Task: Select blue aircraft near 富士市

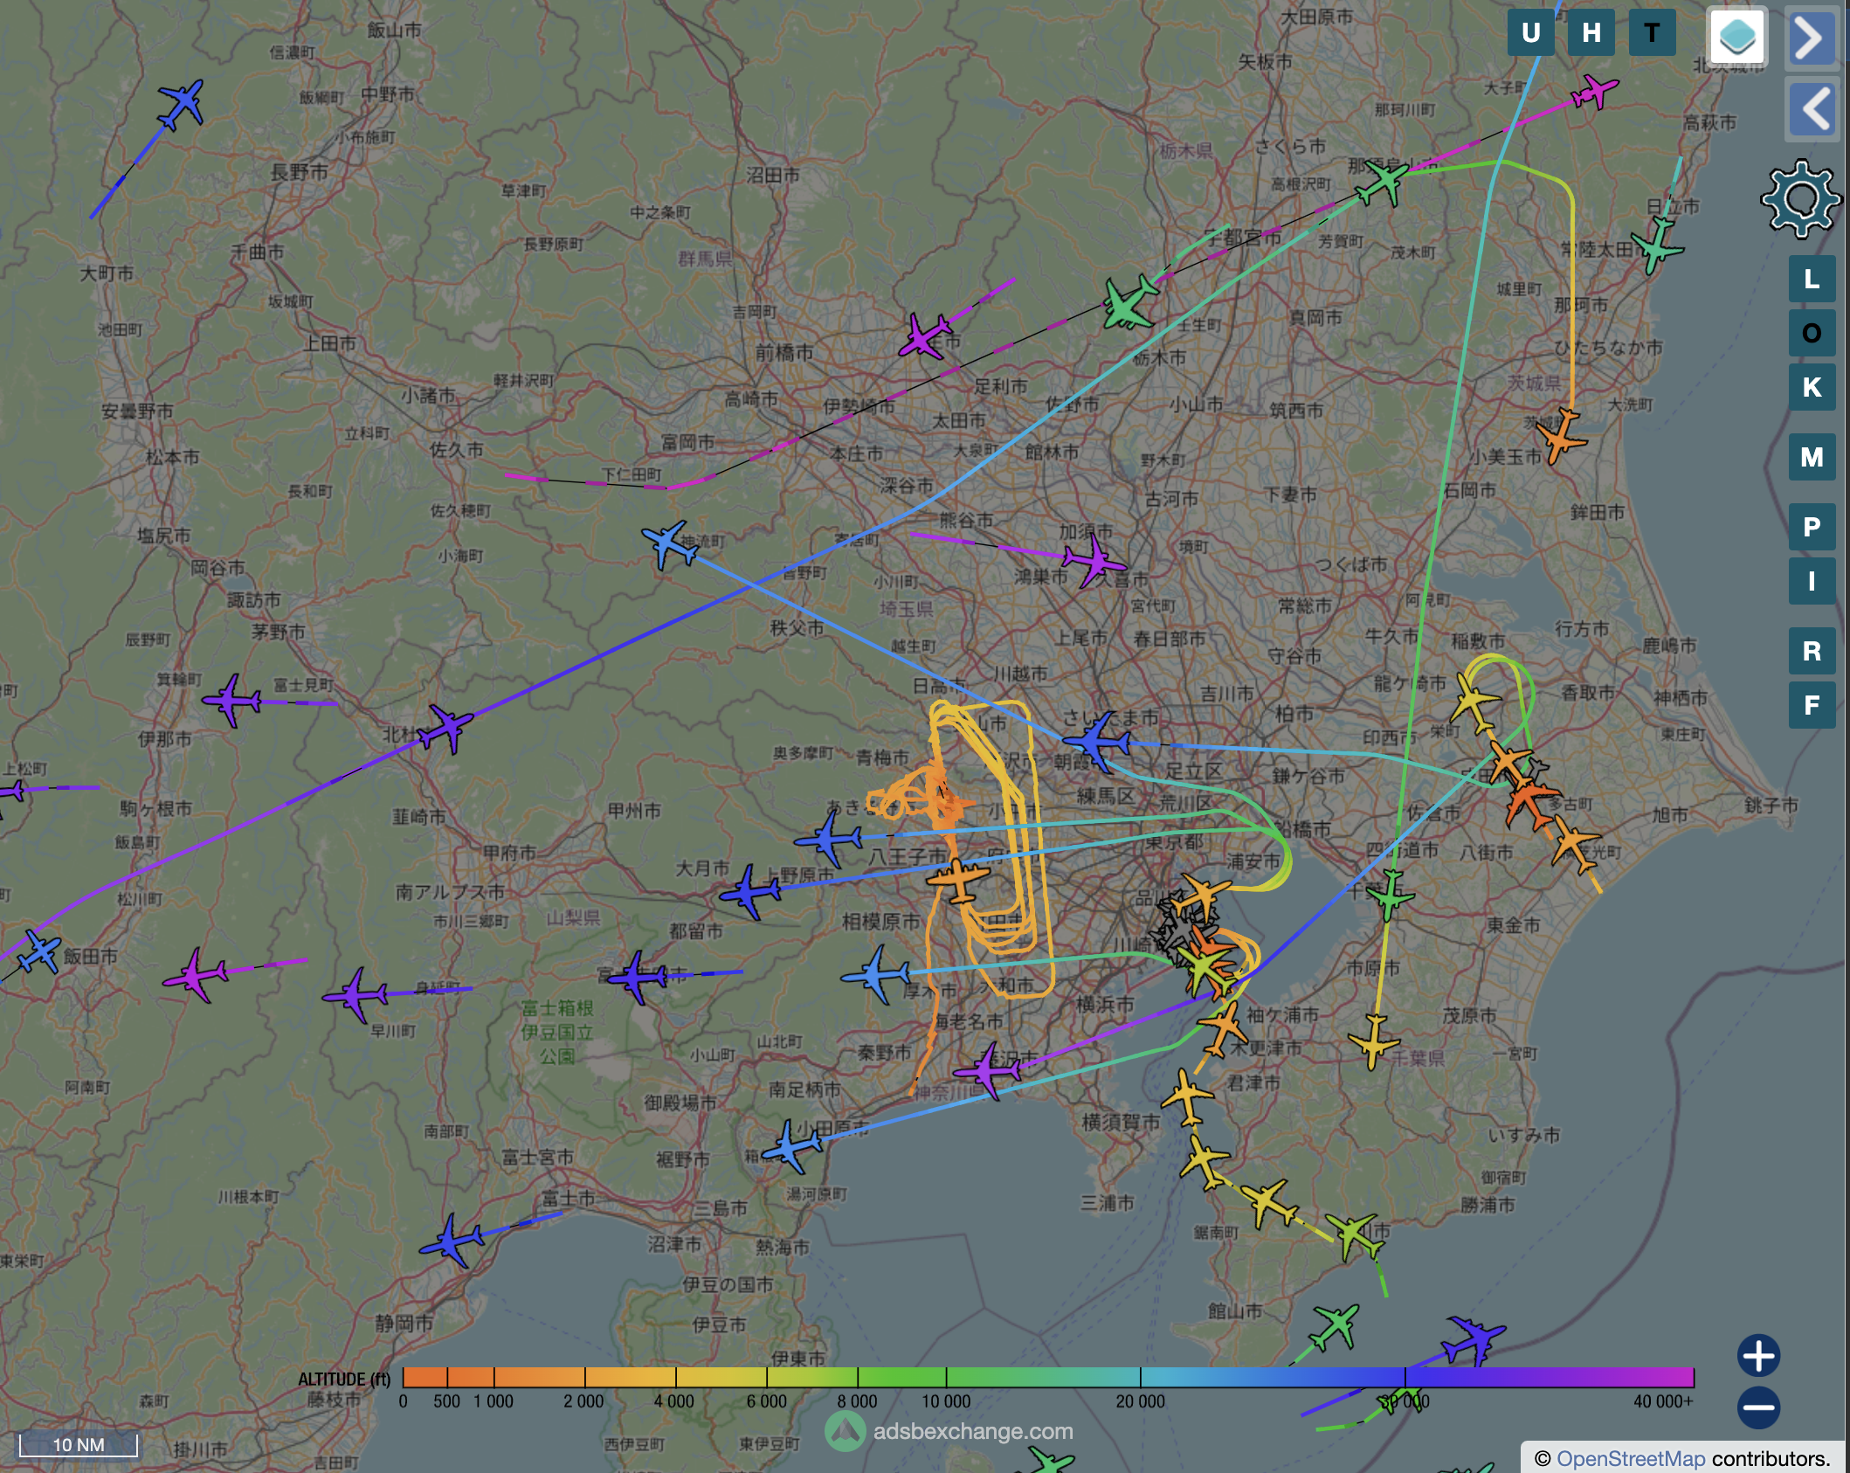Action: (x=451, y=1239)
